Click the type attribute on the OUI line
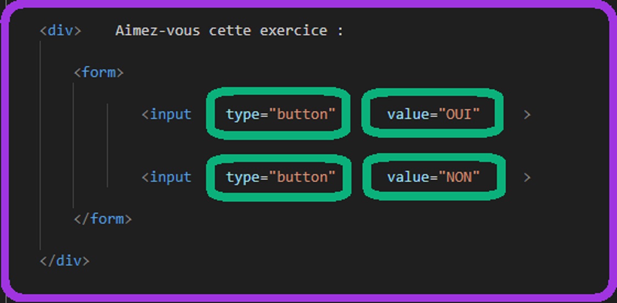This screenshot has width=617, height=303. pos(242,114)
